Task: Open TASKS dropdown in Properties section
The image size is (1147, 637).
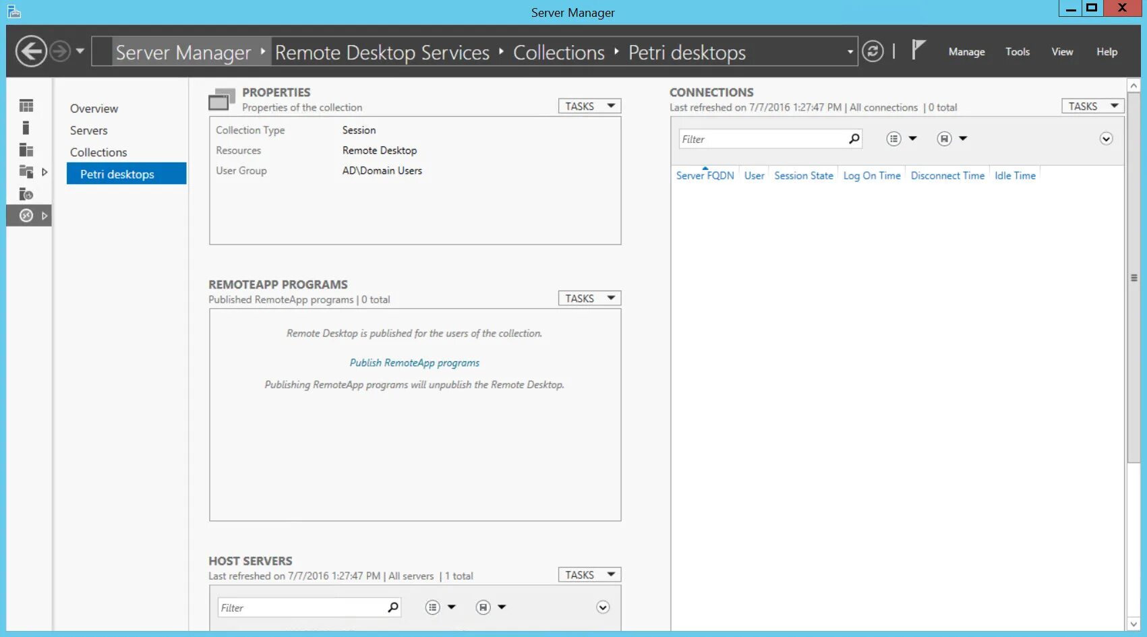Action: [589, 106]
